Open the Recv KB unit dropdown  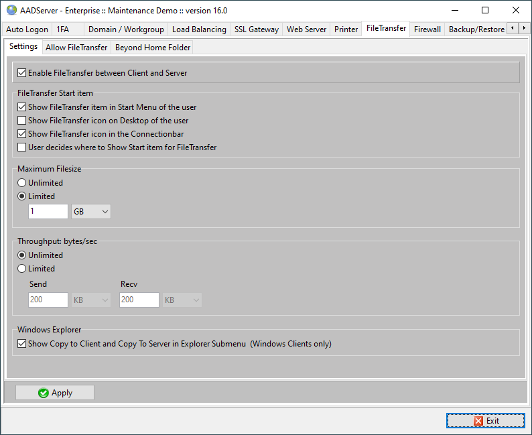pos(182,300)
